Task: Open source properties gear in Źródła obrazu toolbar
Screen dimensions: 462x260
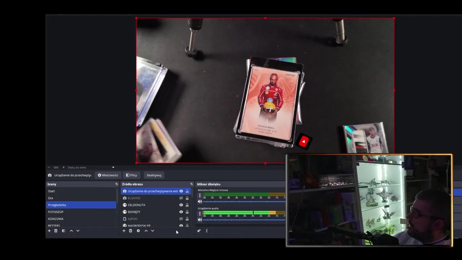Action: pyautogui.click(x=138, y=231)
